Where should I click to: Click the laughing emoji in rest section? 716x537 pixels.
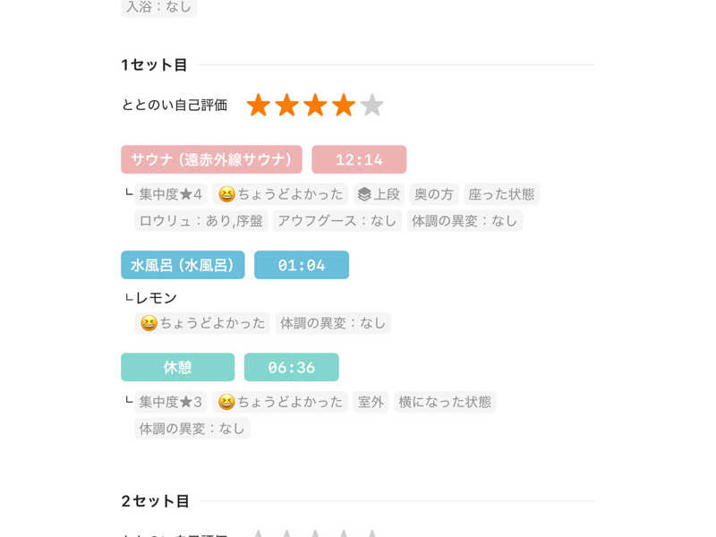click(226, 402)
